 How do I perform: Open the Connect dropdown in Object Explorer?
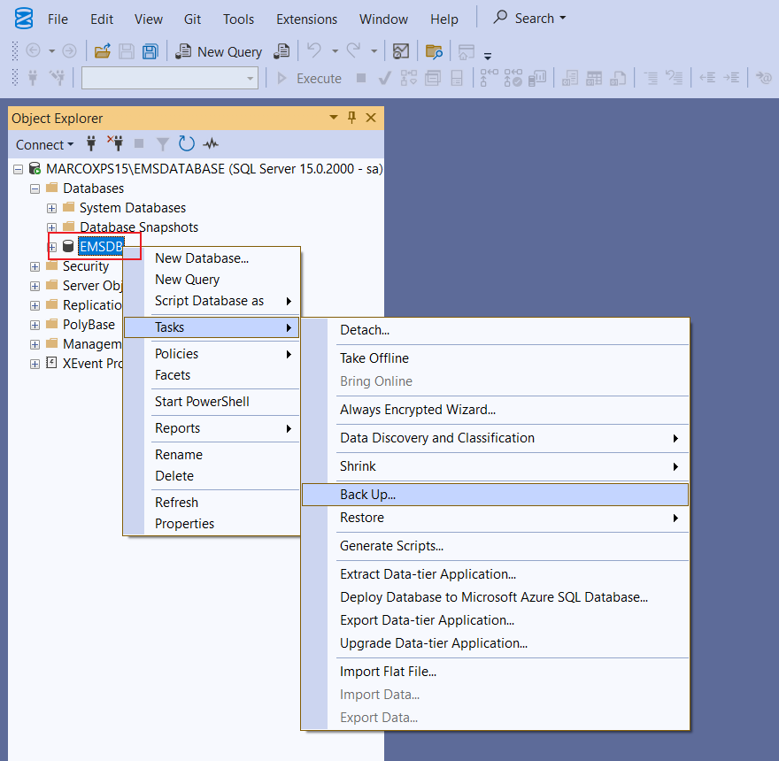(x=45, y=144)
